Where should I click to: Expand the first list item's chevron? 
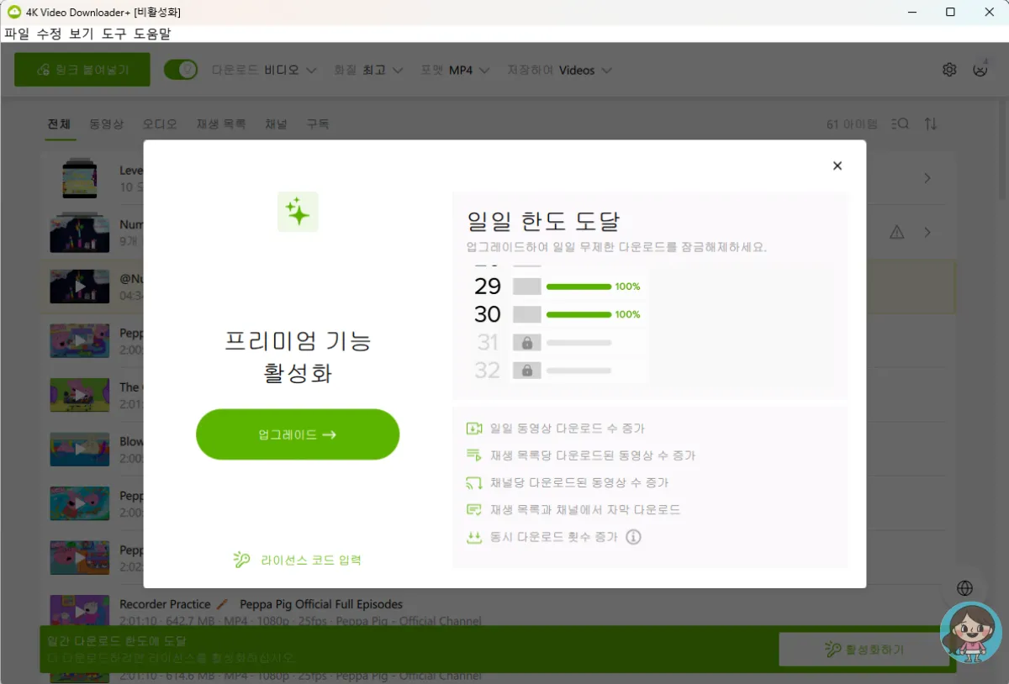[927, 178]
